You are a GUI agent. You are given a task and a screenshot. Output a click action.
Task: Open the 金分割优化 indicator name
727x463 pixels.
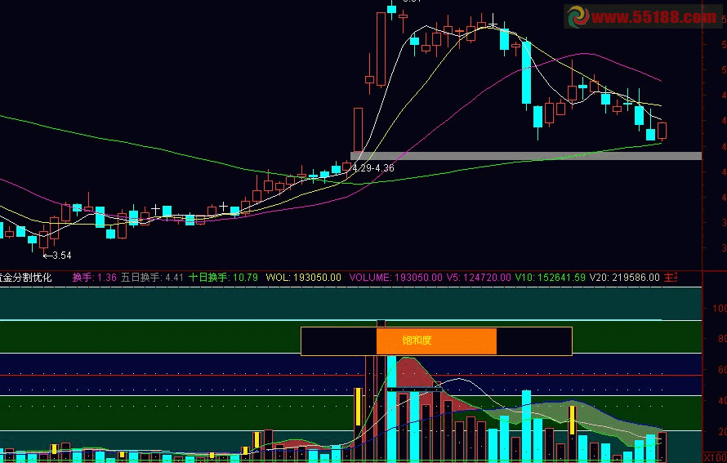pos(25,278)
